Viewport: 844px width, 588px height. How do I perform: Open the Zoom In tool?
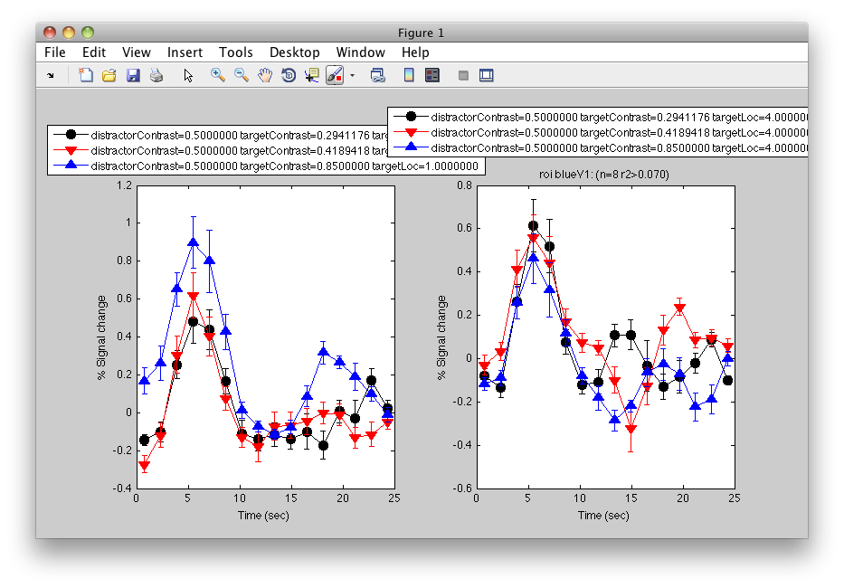pyautogui.click(x=217, y=75)
